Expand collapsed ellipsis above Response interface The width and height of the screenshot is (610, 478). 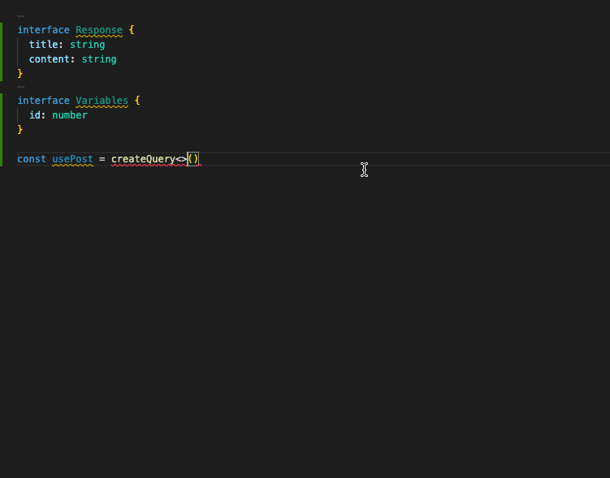pos(21,16)
